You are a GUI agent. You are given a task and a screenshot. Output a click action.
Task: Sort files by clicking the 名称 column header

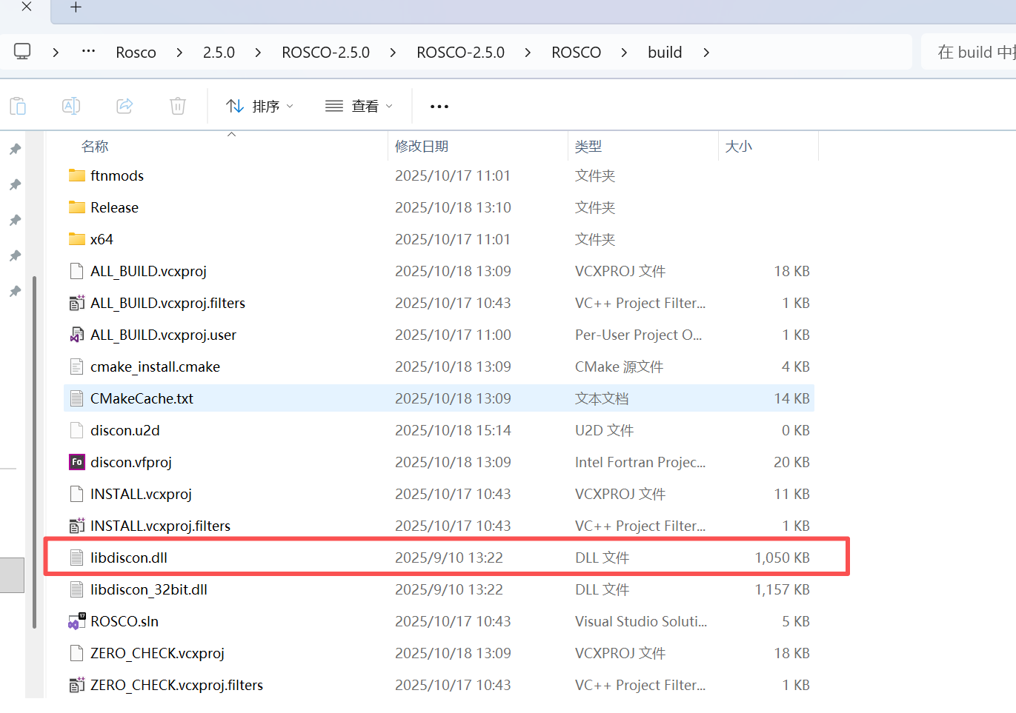click(95, 146)
